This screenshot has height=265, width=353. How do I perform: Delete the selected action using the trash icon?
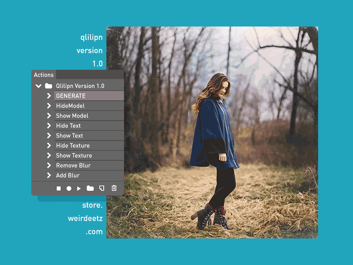point(113,189)
